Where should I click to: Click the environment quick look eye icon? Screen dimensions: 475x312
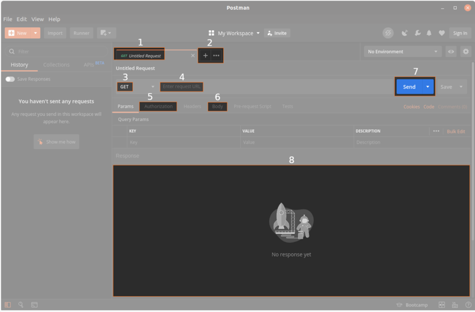point(451,51)
